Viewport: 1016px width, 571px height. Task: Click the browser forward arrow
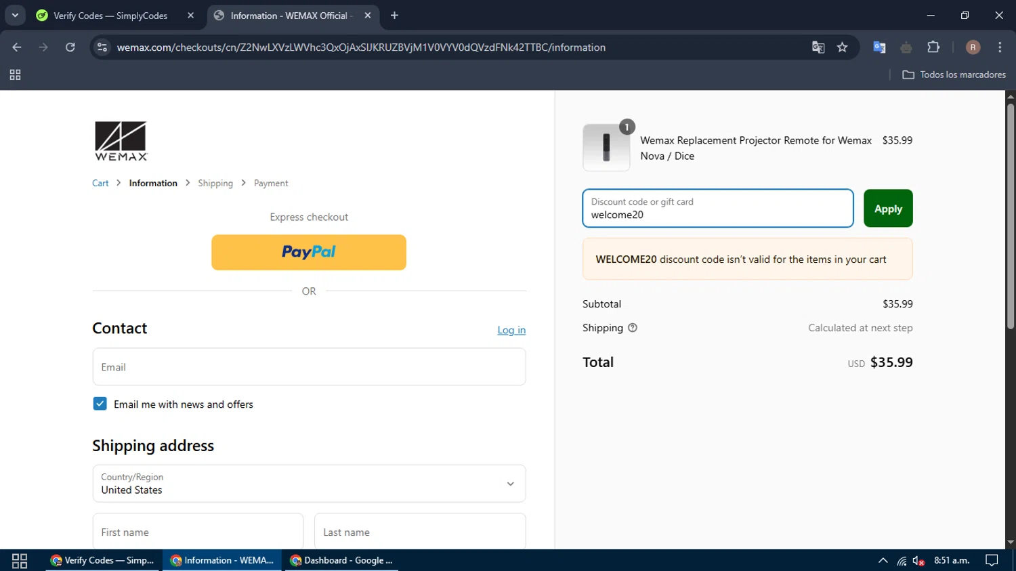(43, 47)
